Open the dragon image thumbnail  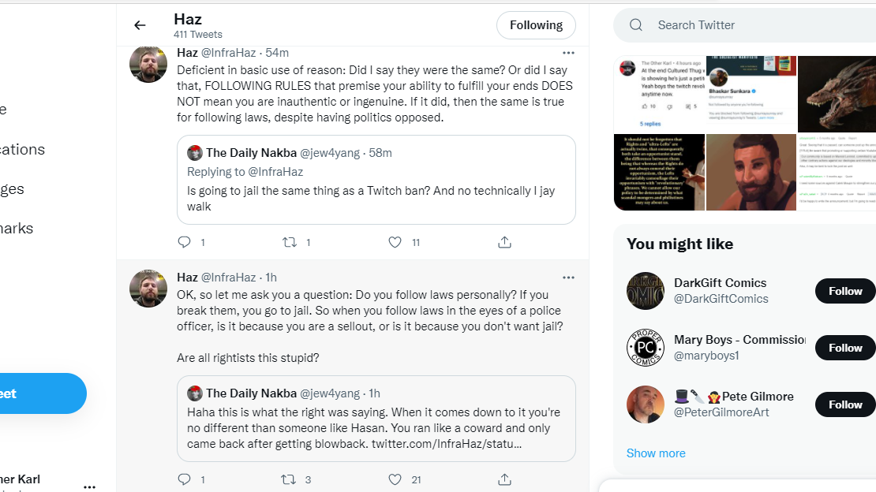pos(837,94)
